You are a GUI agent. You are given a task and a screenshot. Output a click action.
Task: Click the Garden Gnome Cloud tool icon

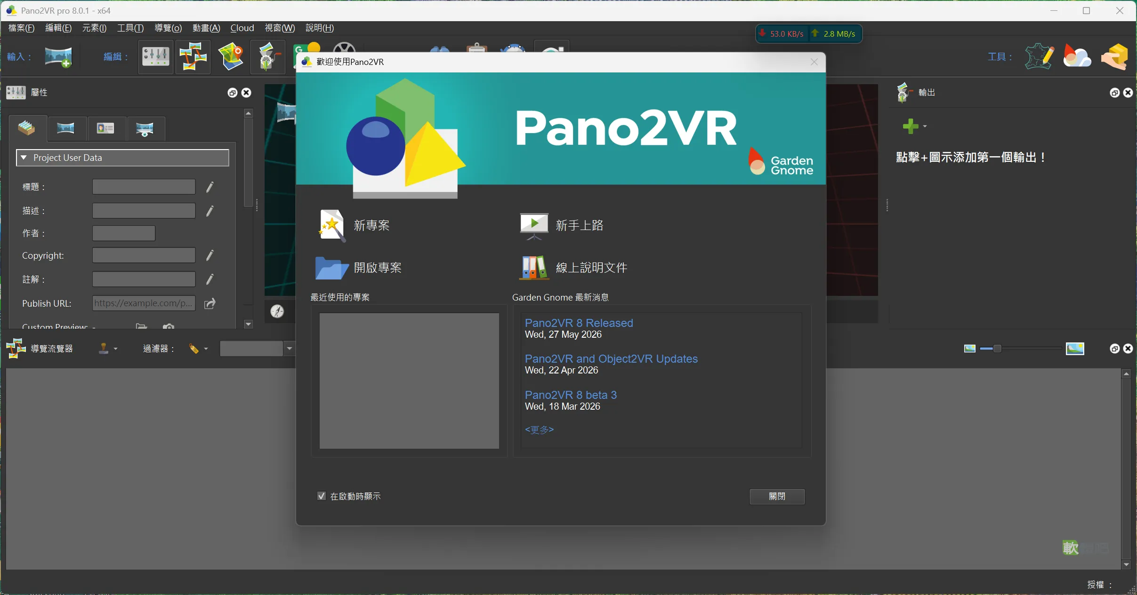tap(1077, 57)
